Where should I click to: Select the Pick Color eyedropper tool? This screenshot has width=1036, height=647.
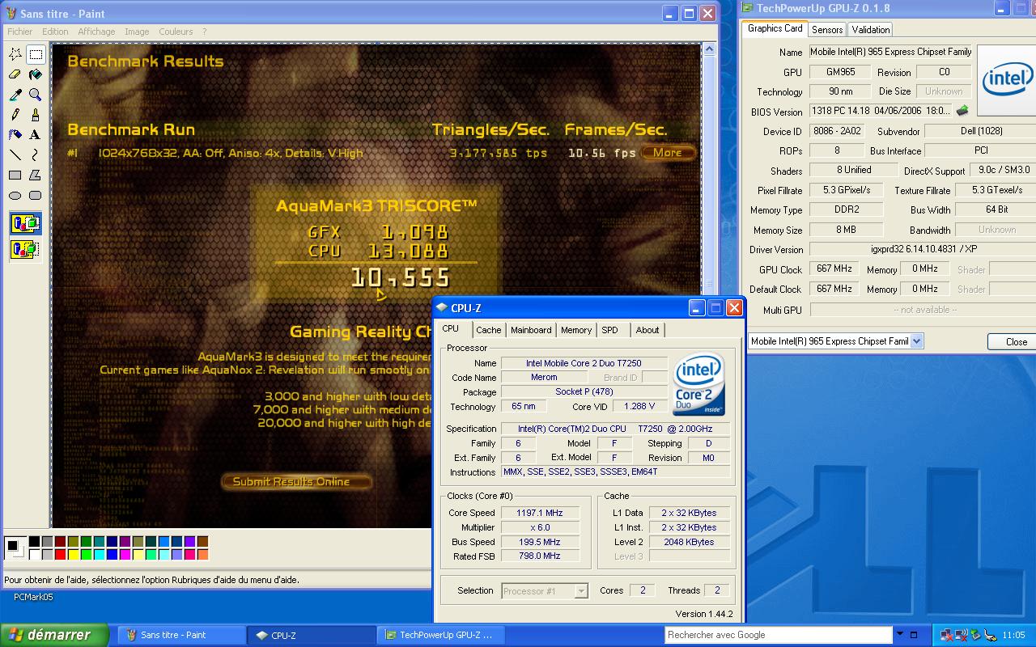click(x=15, y=95)
